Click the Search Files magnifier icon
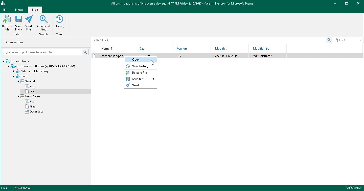This screenshot has height=191, width=364. pos(329,40)
